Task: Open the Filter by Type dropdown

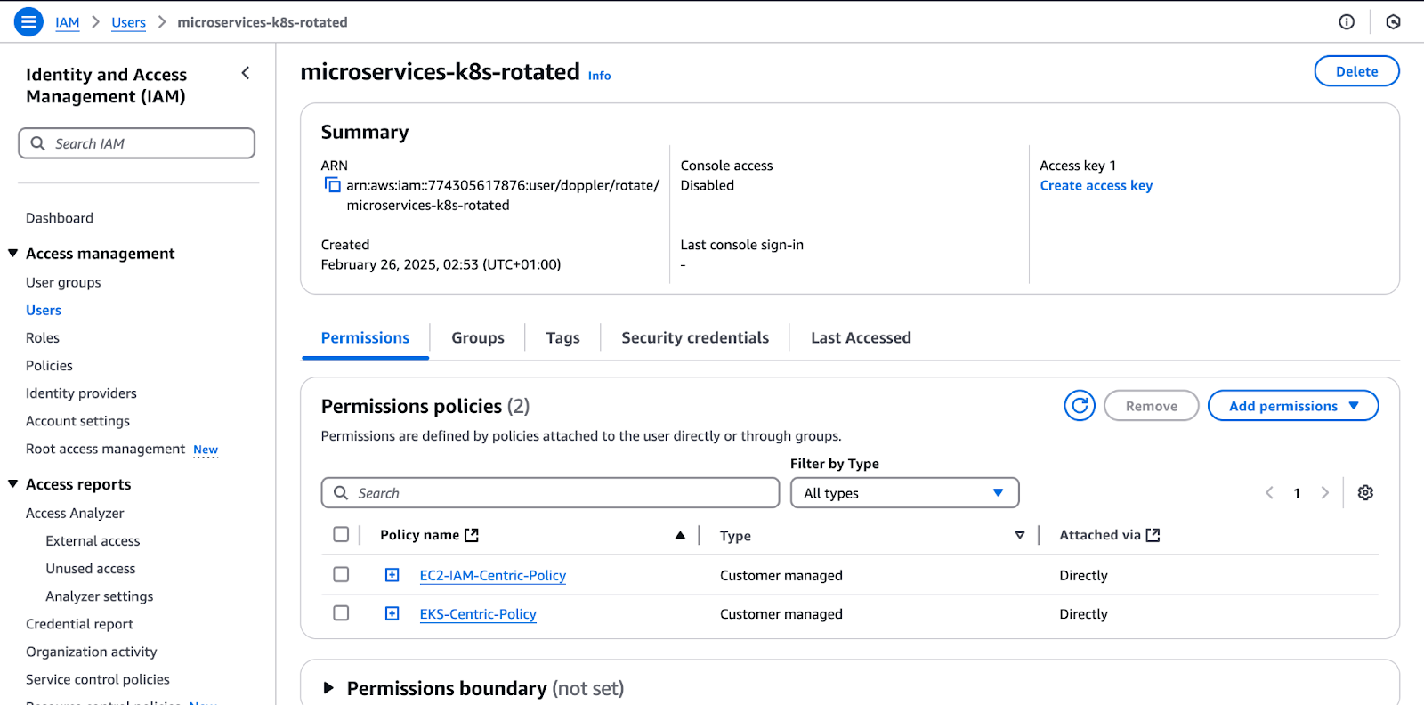Action: [904, 493]
